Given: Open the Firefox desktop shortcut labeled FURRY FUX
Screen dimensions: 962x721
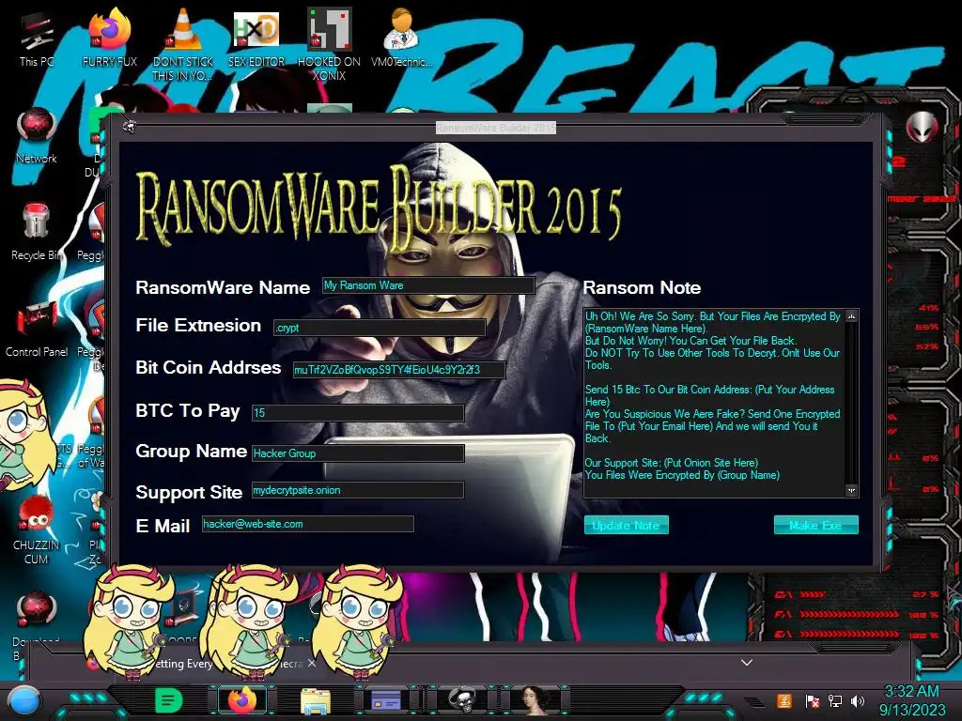Looking at the screenshot, I should click(110, 38).
